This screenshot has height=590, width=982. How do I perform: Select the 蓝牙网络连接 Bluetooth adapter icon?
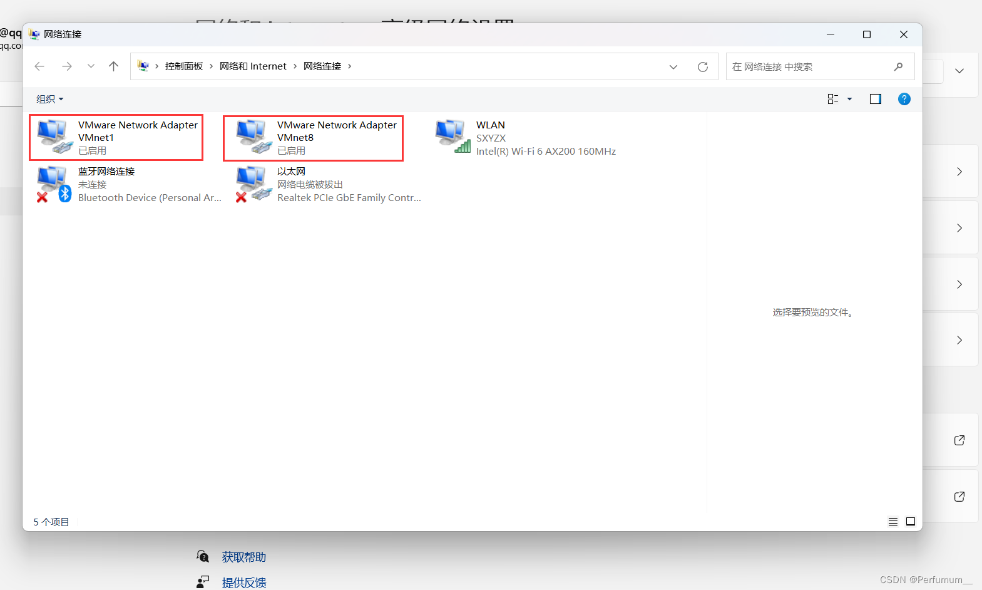[x=54, y=184]
